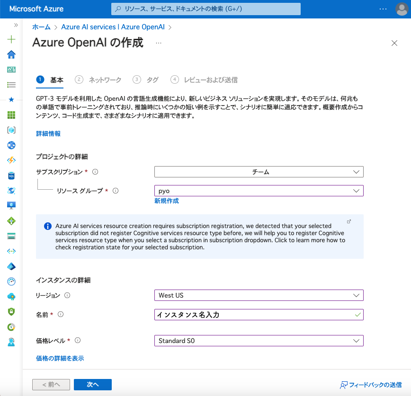This screenshot has width=411, height=396.
Task: Click the user account avatar in header
Action: tap(402, 9)
